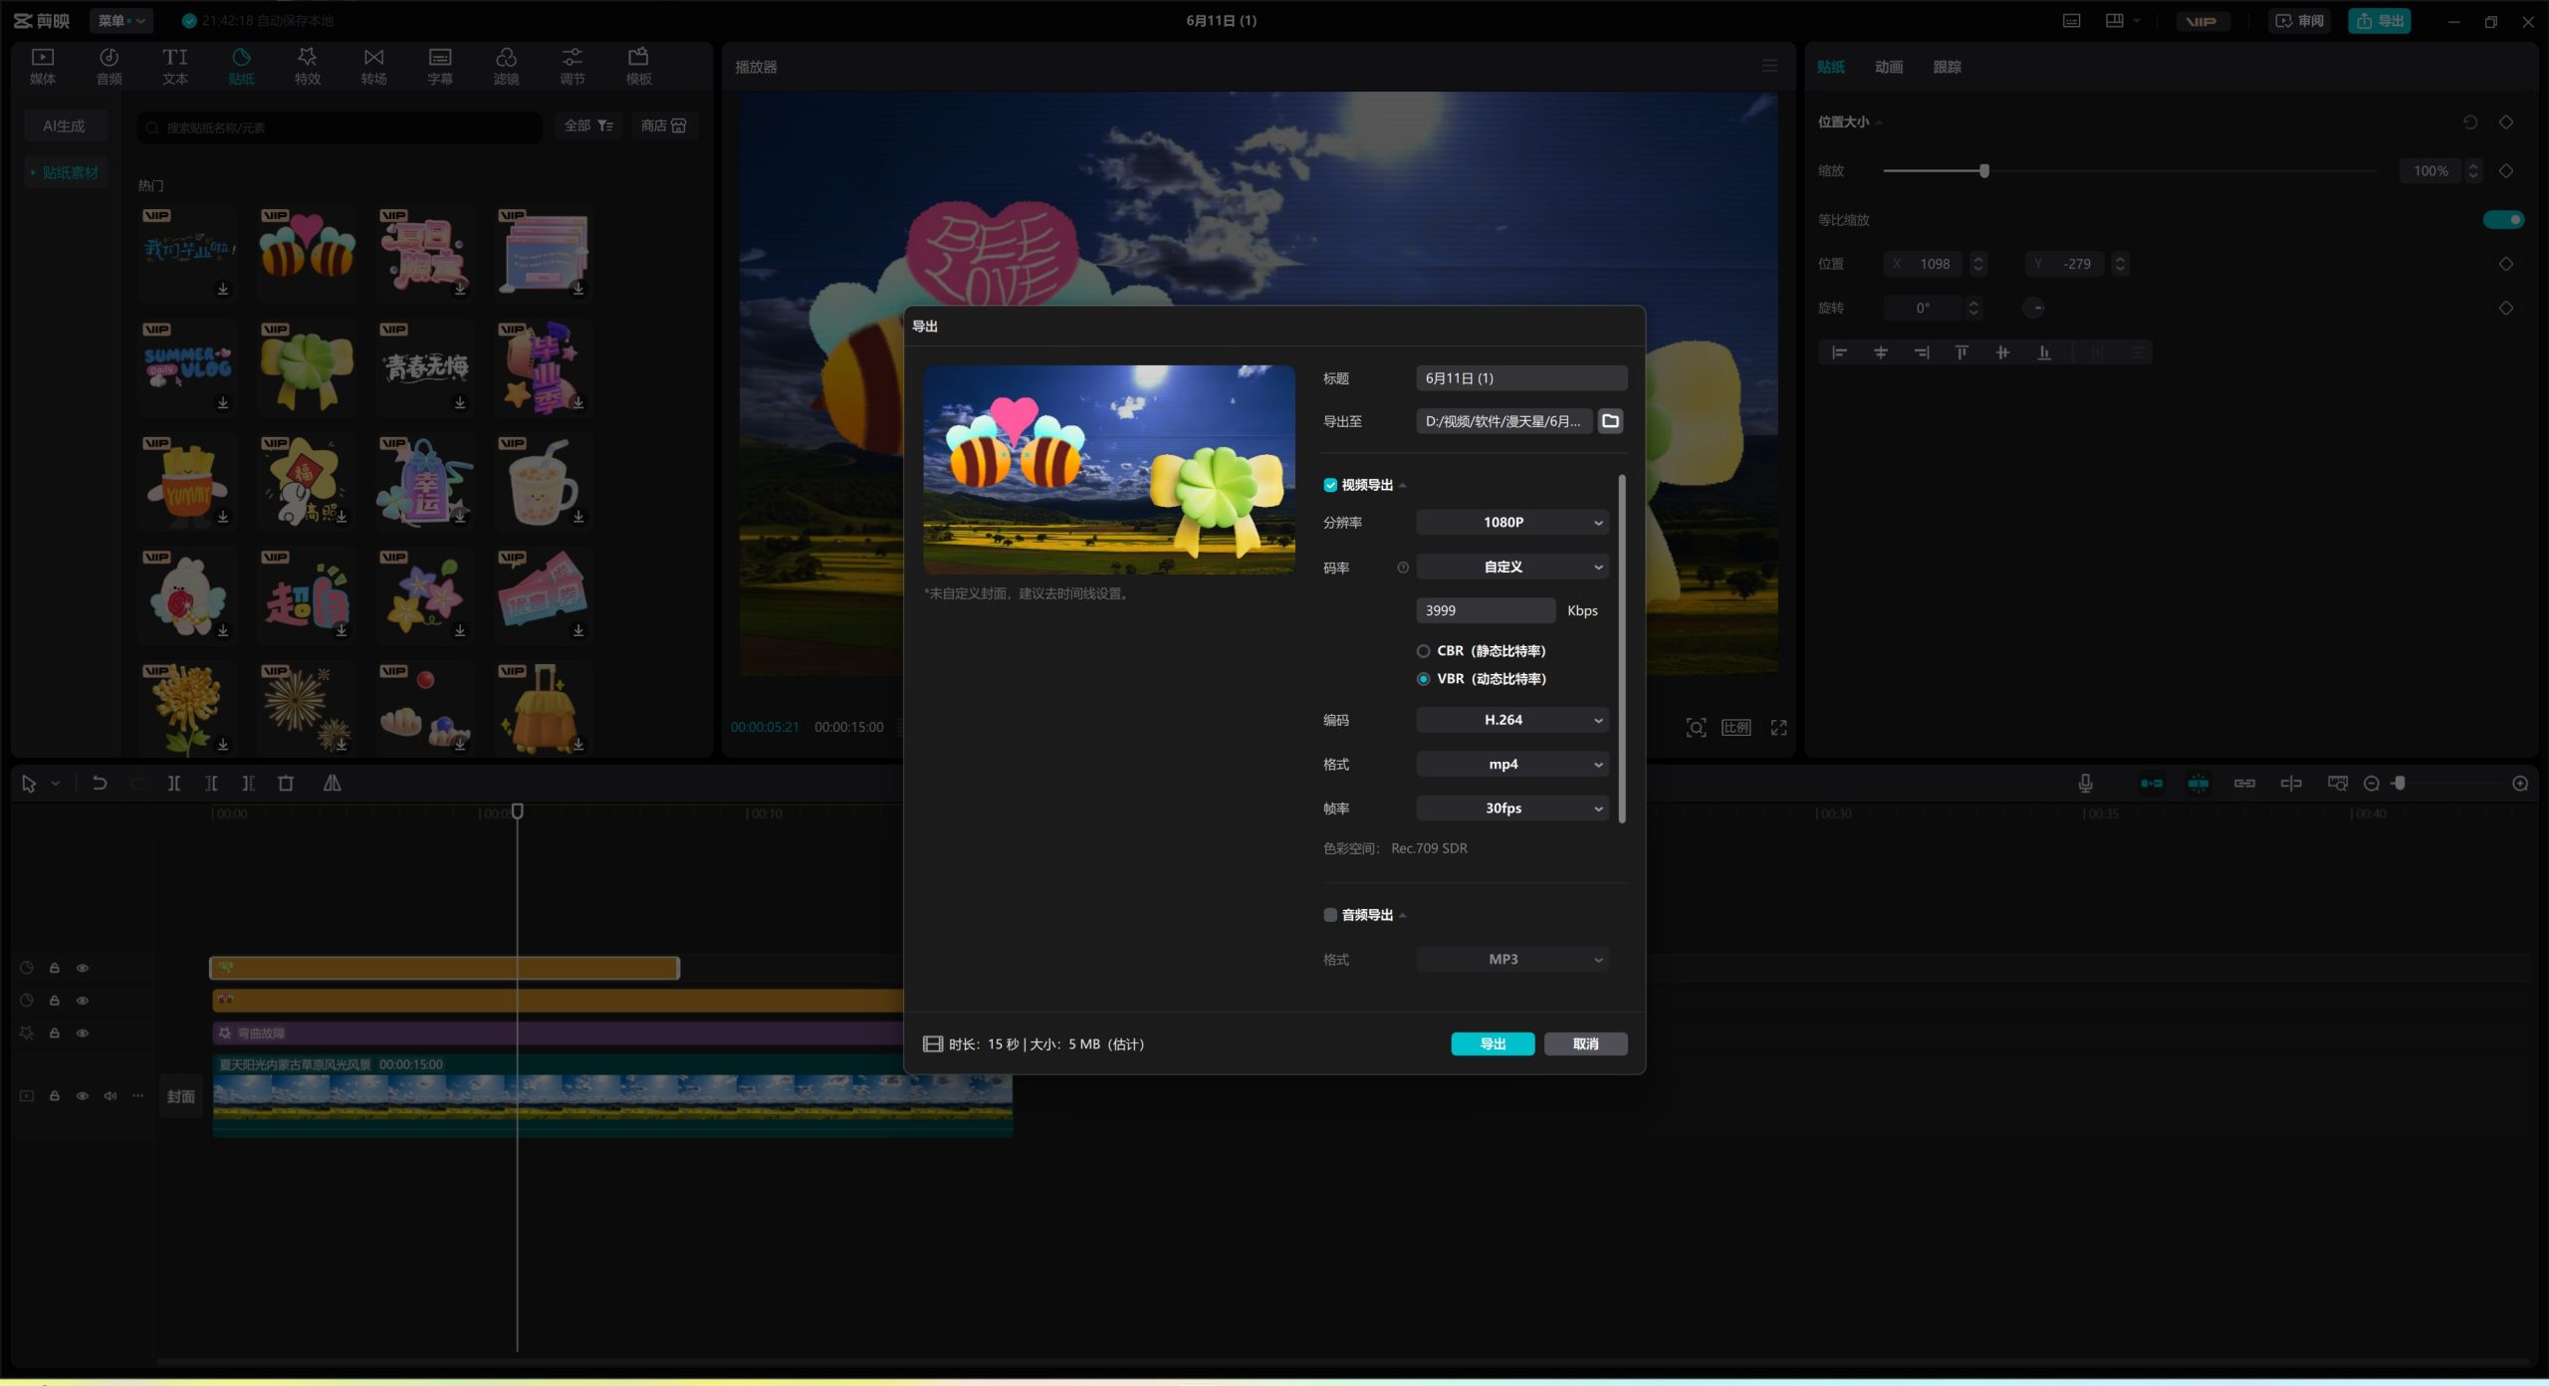
Task: Click the timeline zoom-in plus icon
Action: [x=2520, y=784]
